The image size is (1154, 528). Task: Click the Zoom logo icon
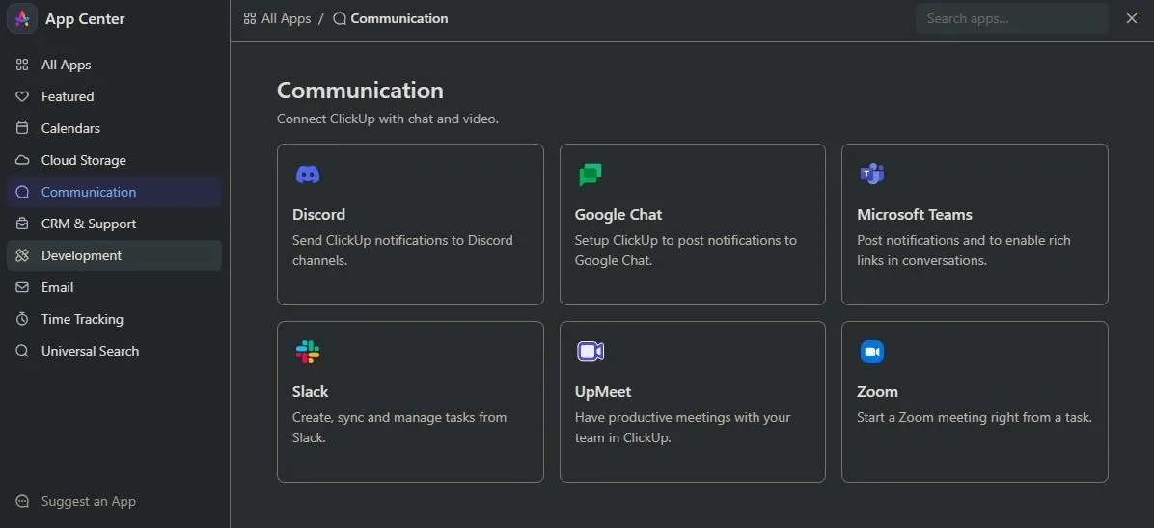coord(872,352)
